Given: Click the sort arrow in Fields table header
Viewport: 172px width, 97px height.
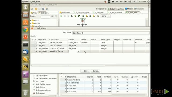Looking at the screenshot, I should pyautogui.click(x=32, y=40).
